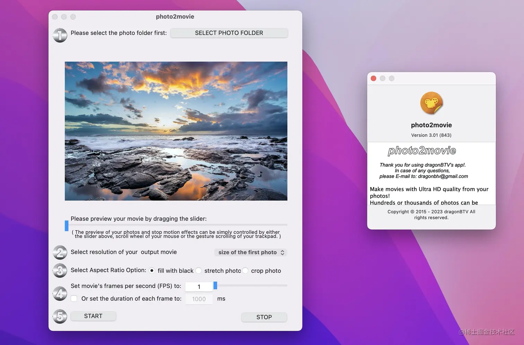This screenshot has height=345, width=524.
Task: Click the step 5 number badge
Action: point(60,316)
